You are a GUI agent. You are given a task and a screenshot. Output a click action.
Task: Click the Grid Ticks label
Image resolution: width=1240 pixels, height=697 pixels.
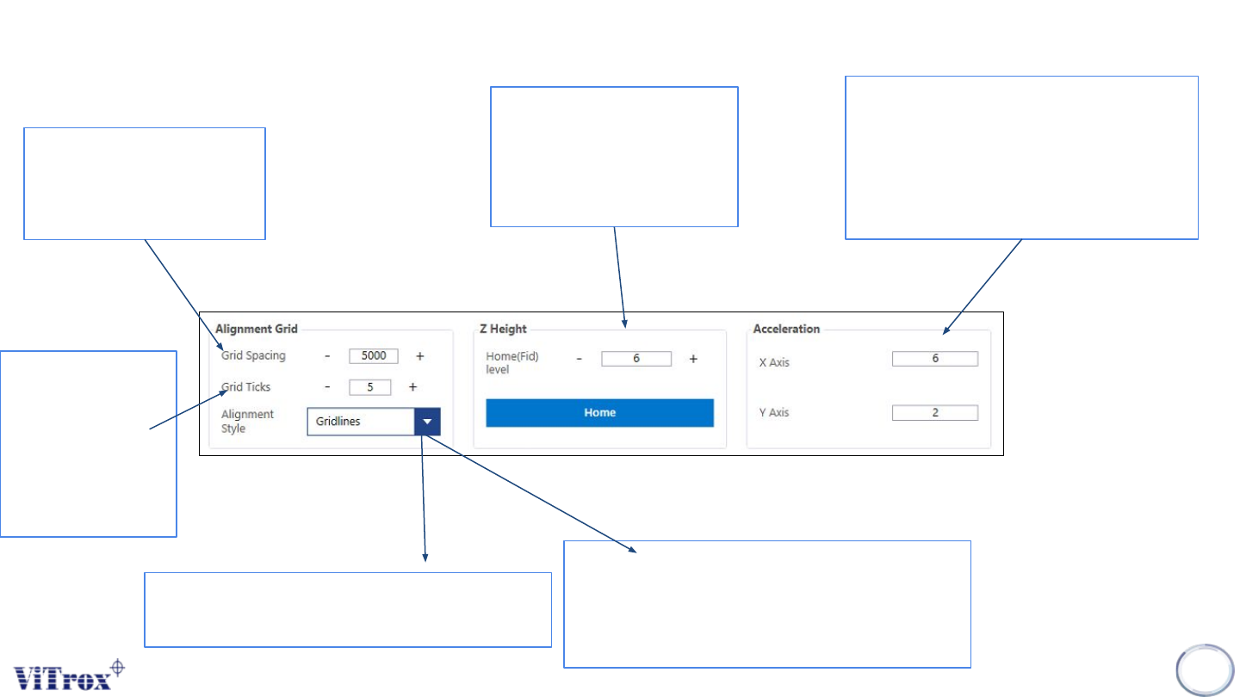[x=246, y=387]
